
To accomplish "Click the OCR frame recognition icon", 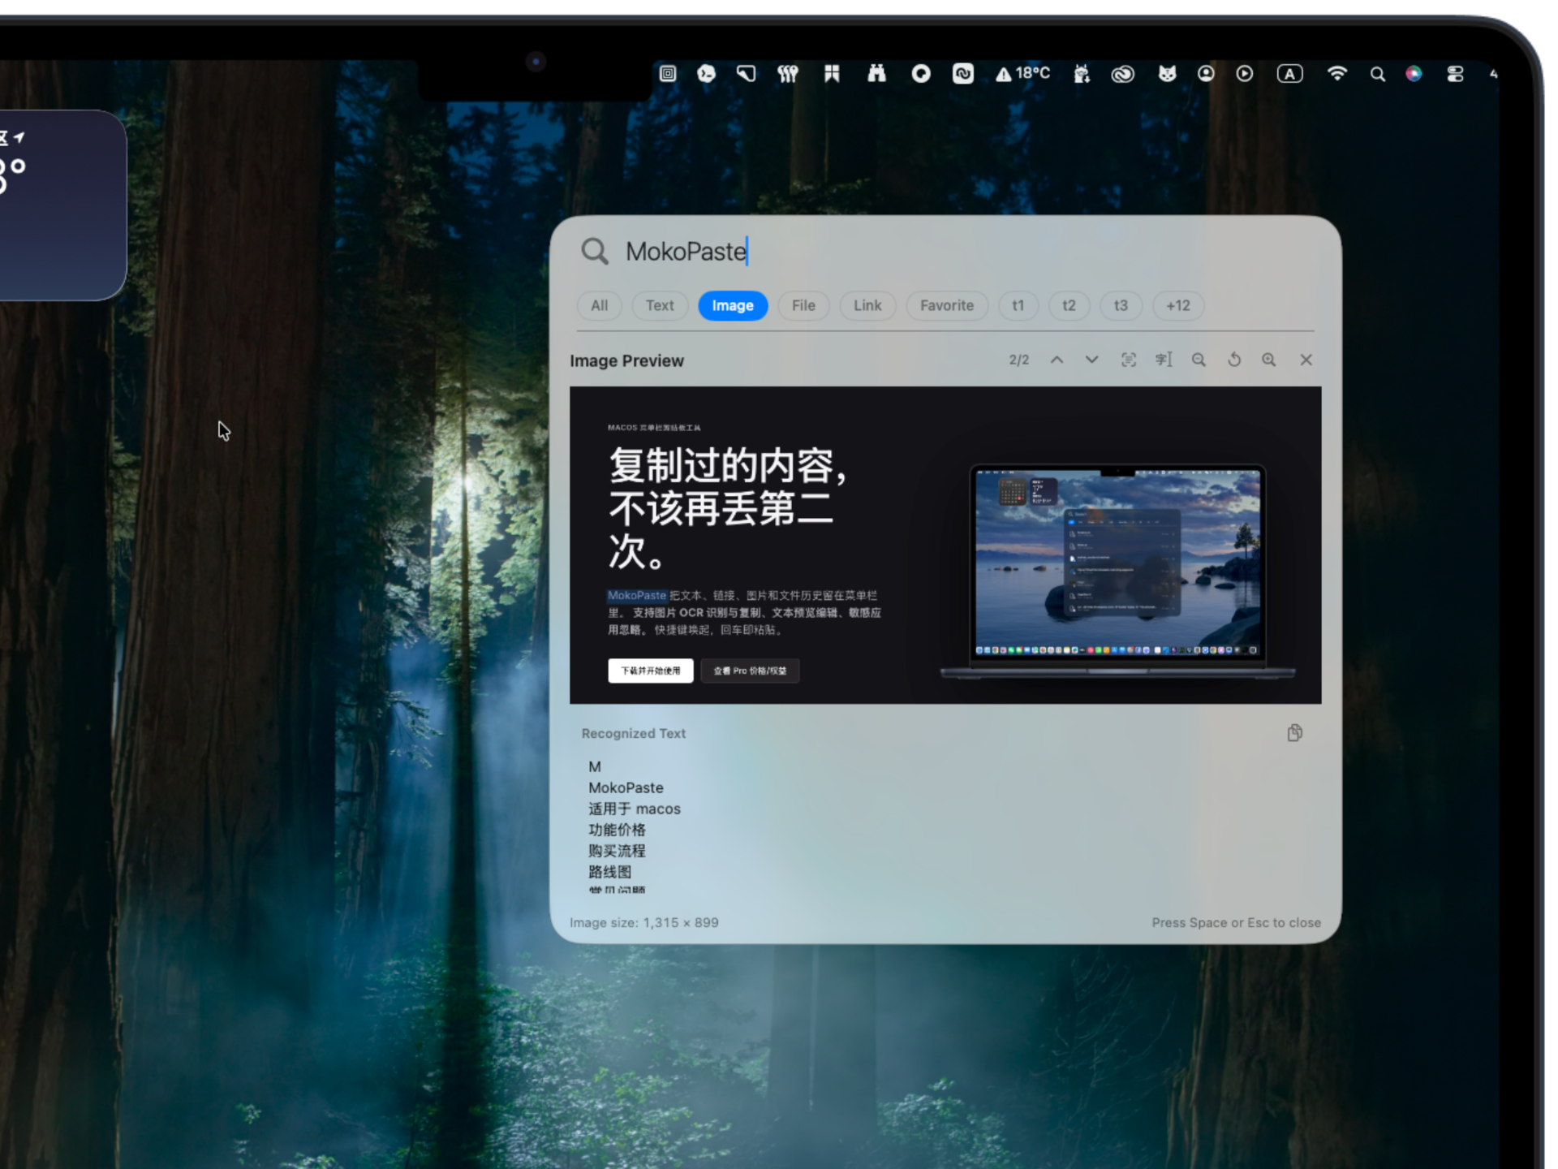I will pyautogui.click(x=1129, y=360).
